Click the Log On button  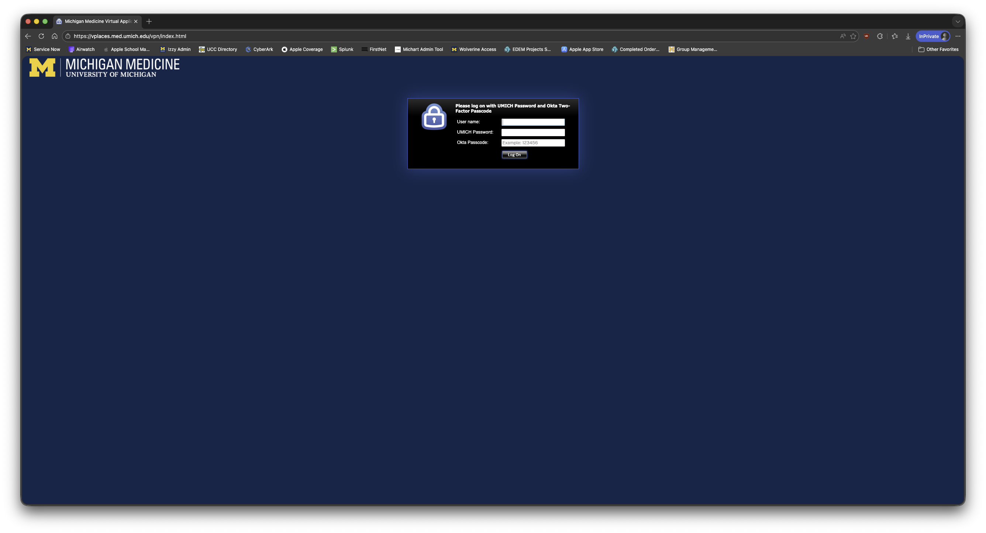pyautogui.click(x=514, y=155)
